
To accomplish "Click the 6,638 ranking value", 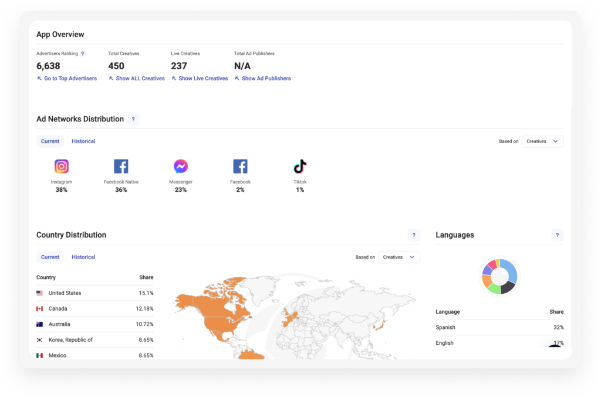I will 48,66.
